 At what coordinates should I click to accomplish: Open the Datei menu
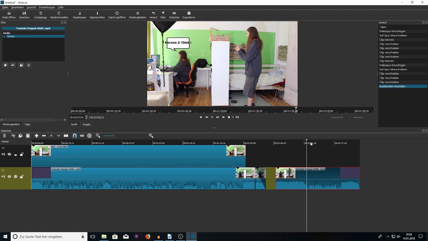(x=5, y=7)
